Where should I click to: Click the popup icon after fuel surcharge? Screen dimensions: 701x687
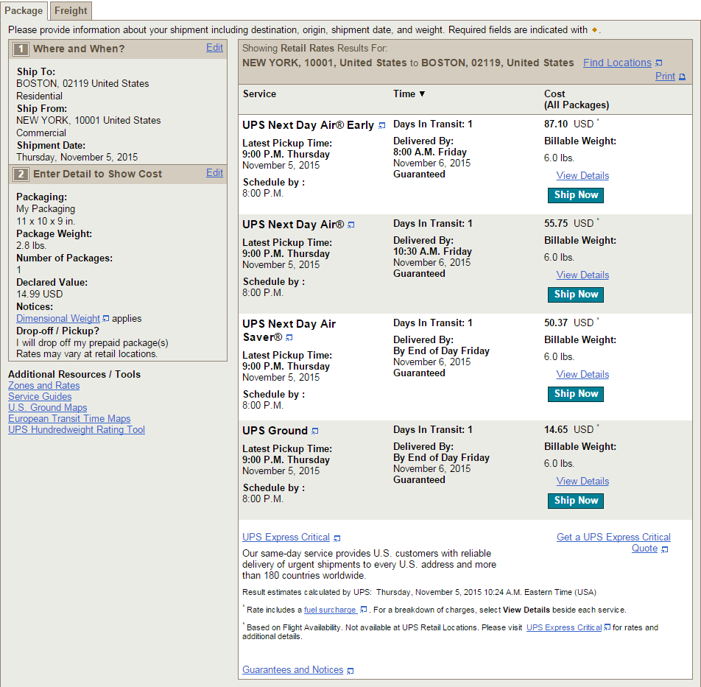tap(364, 609)
